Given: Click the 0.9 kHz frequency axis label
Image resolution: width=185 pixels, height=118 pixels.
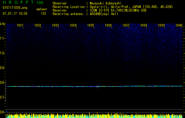Looking at the screenshot, I should pos(2,68).
